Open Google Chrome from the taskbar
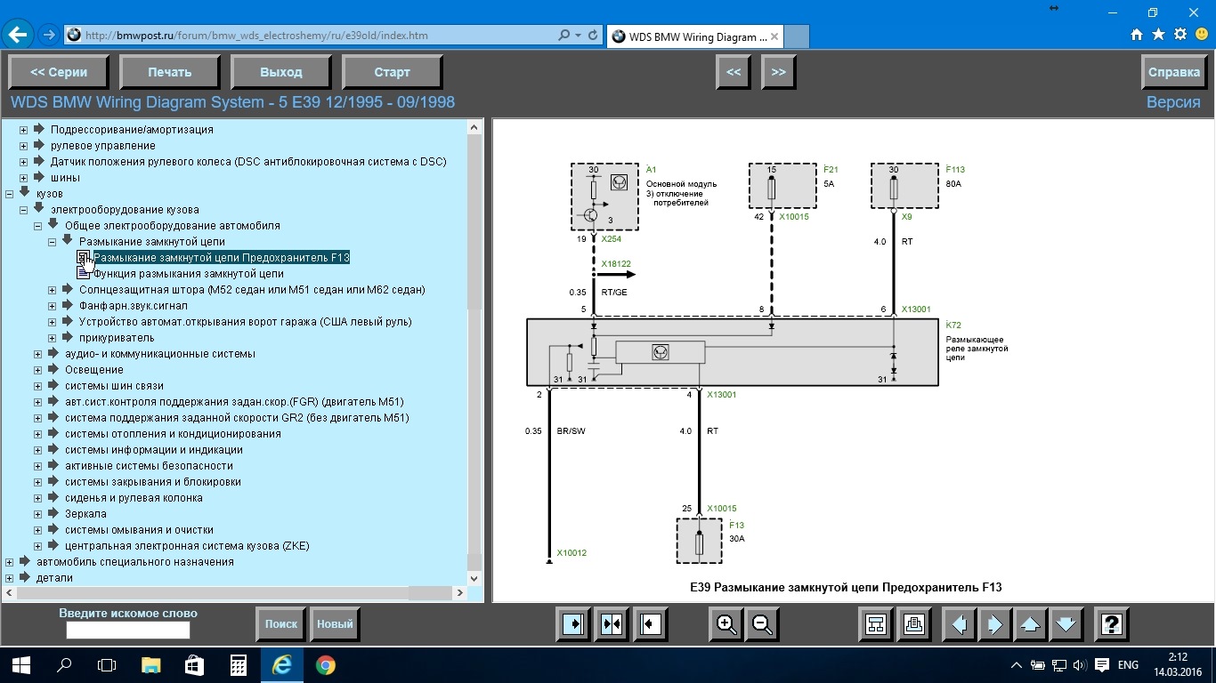This screenshot has width=1216, height=683. (x=325, y=665)
